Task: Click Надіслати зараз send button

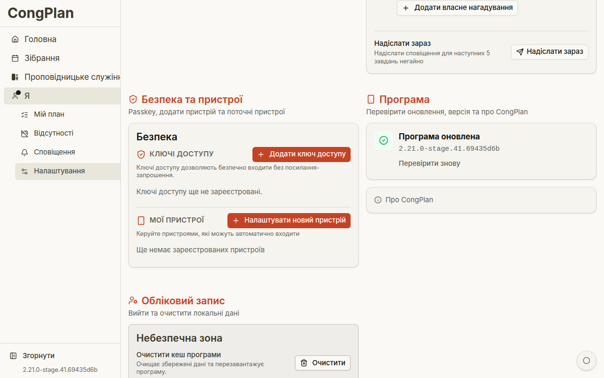Action: (550, 52)
